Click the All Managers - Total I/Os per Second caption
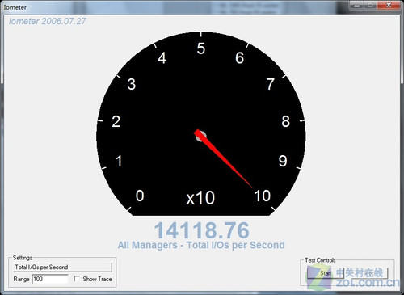The image size is (404, 295). (201, 245)
